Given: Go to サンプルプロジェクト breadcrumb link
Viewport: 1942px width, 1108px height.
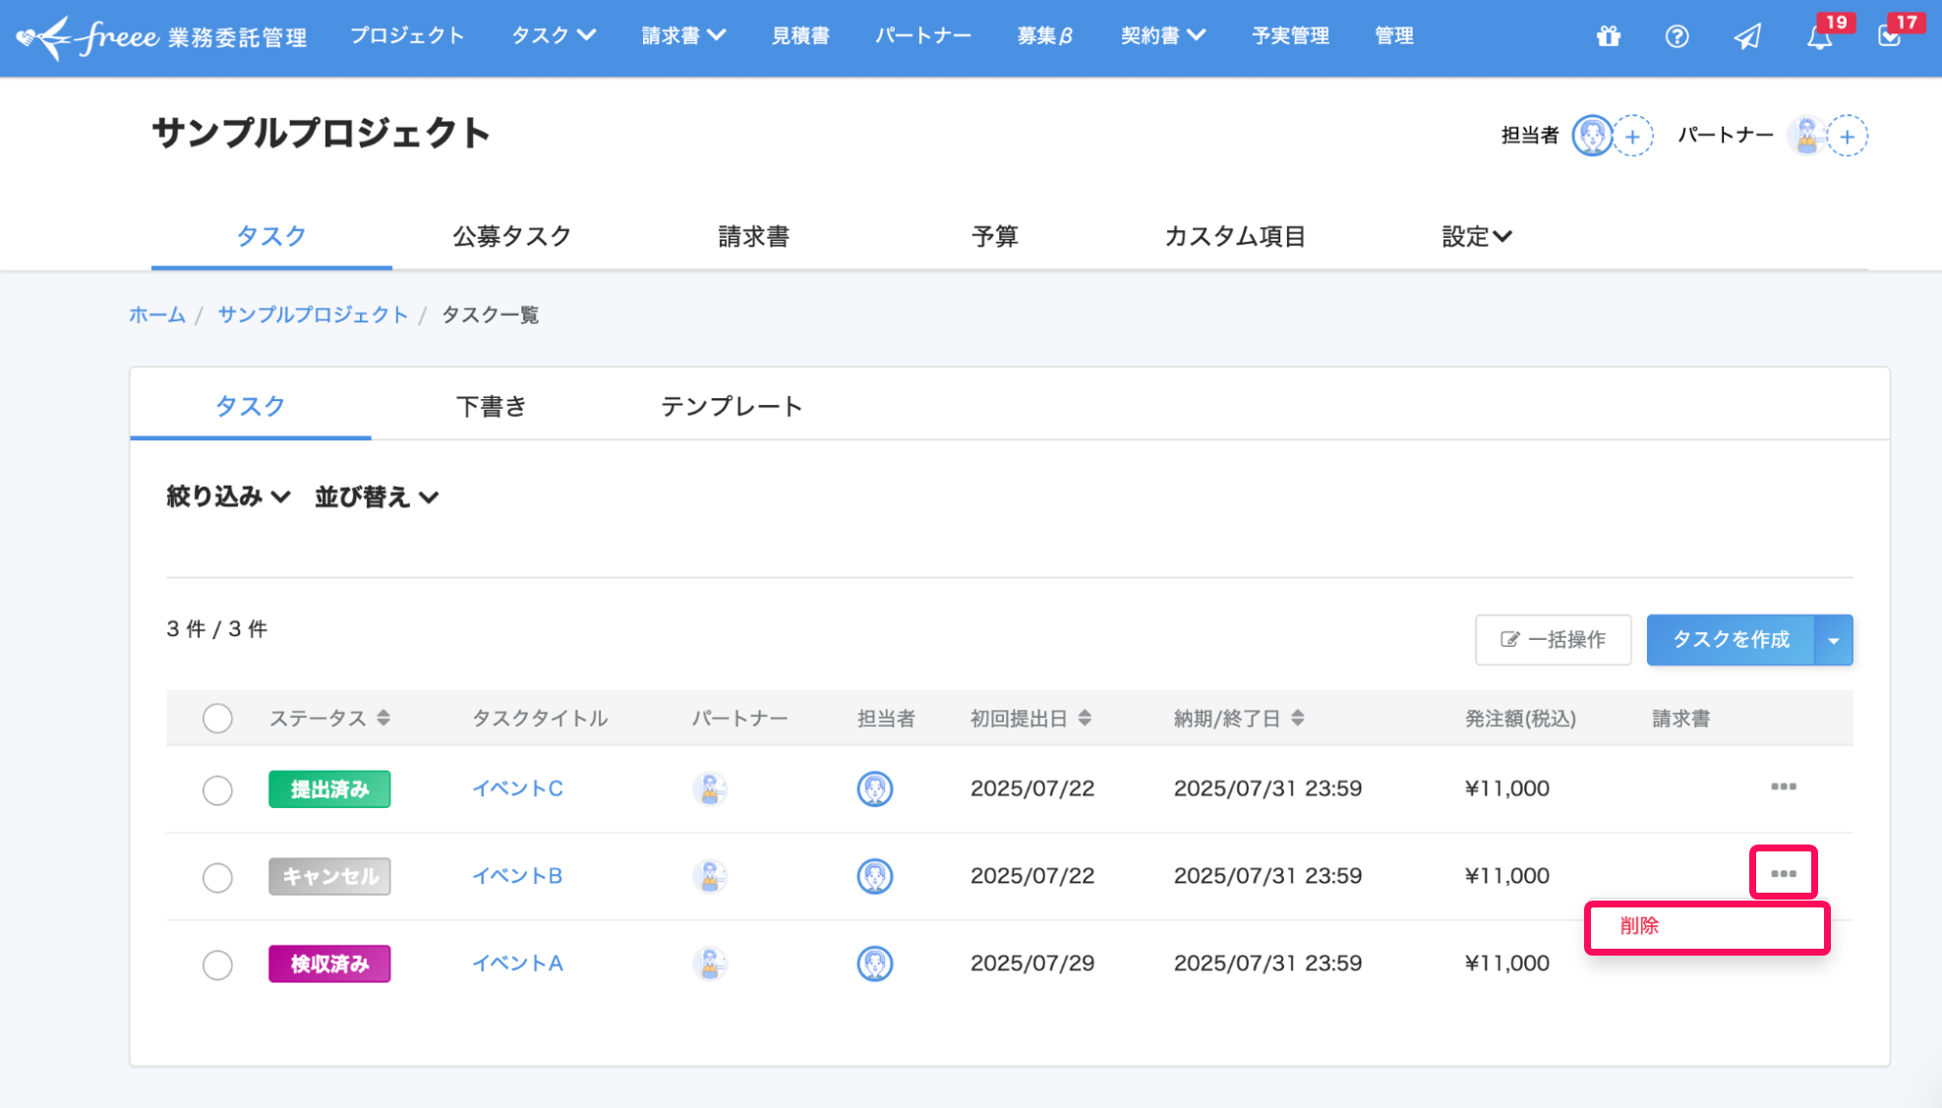Looking at the screenshot, I should [x=313, y=315].
